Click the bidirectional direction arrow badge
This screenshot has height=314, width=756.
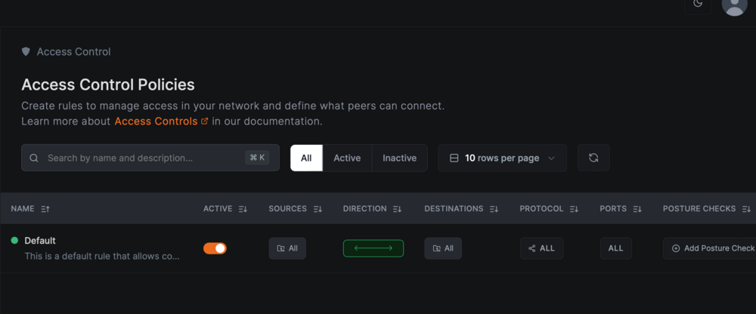click(x=373, y=248)
